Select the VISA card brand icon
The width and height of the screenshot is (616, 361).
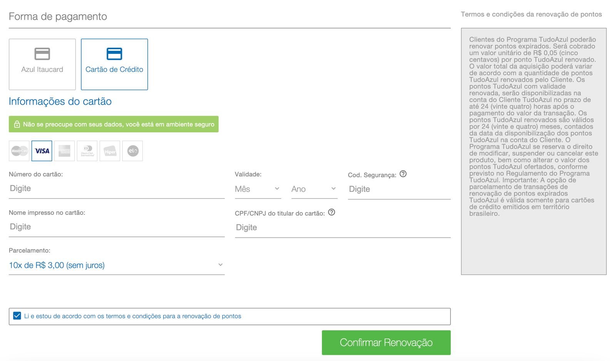click(42, 151)
